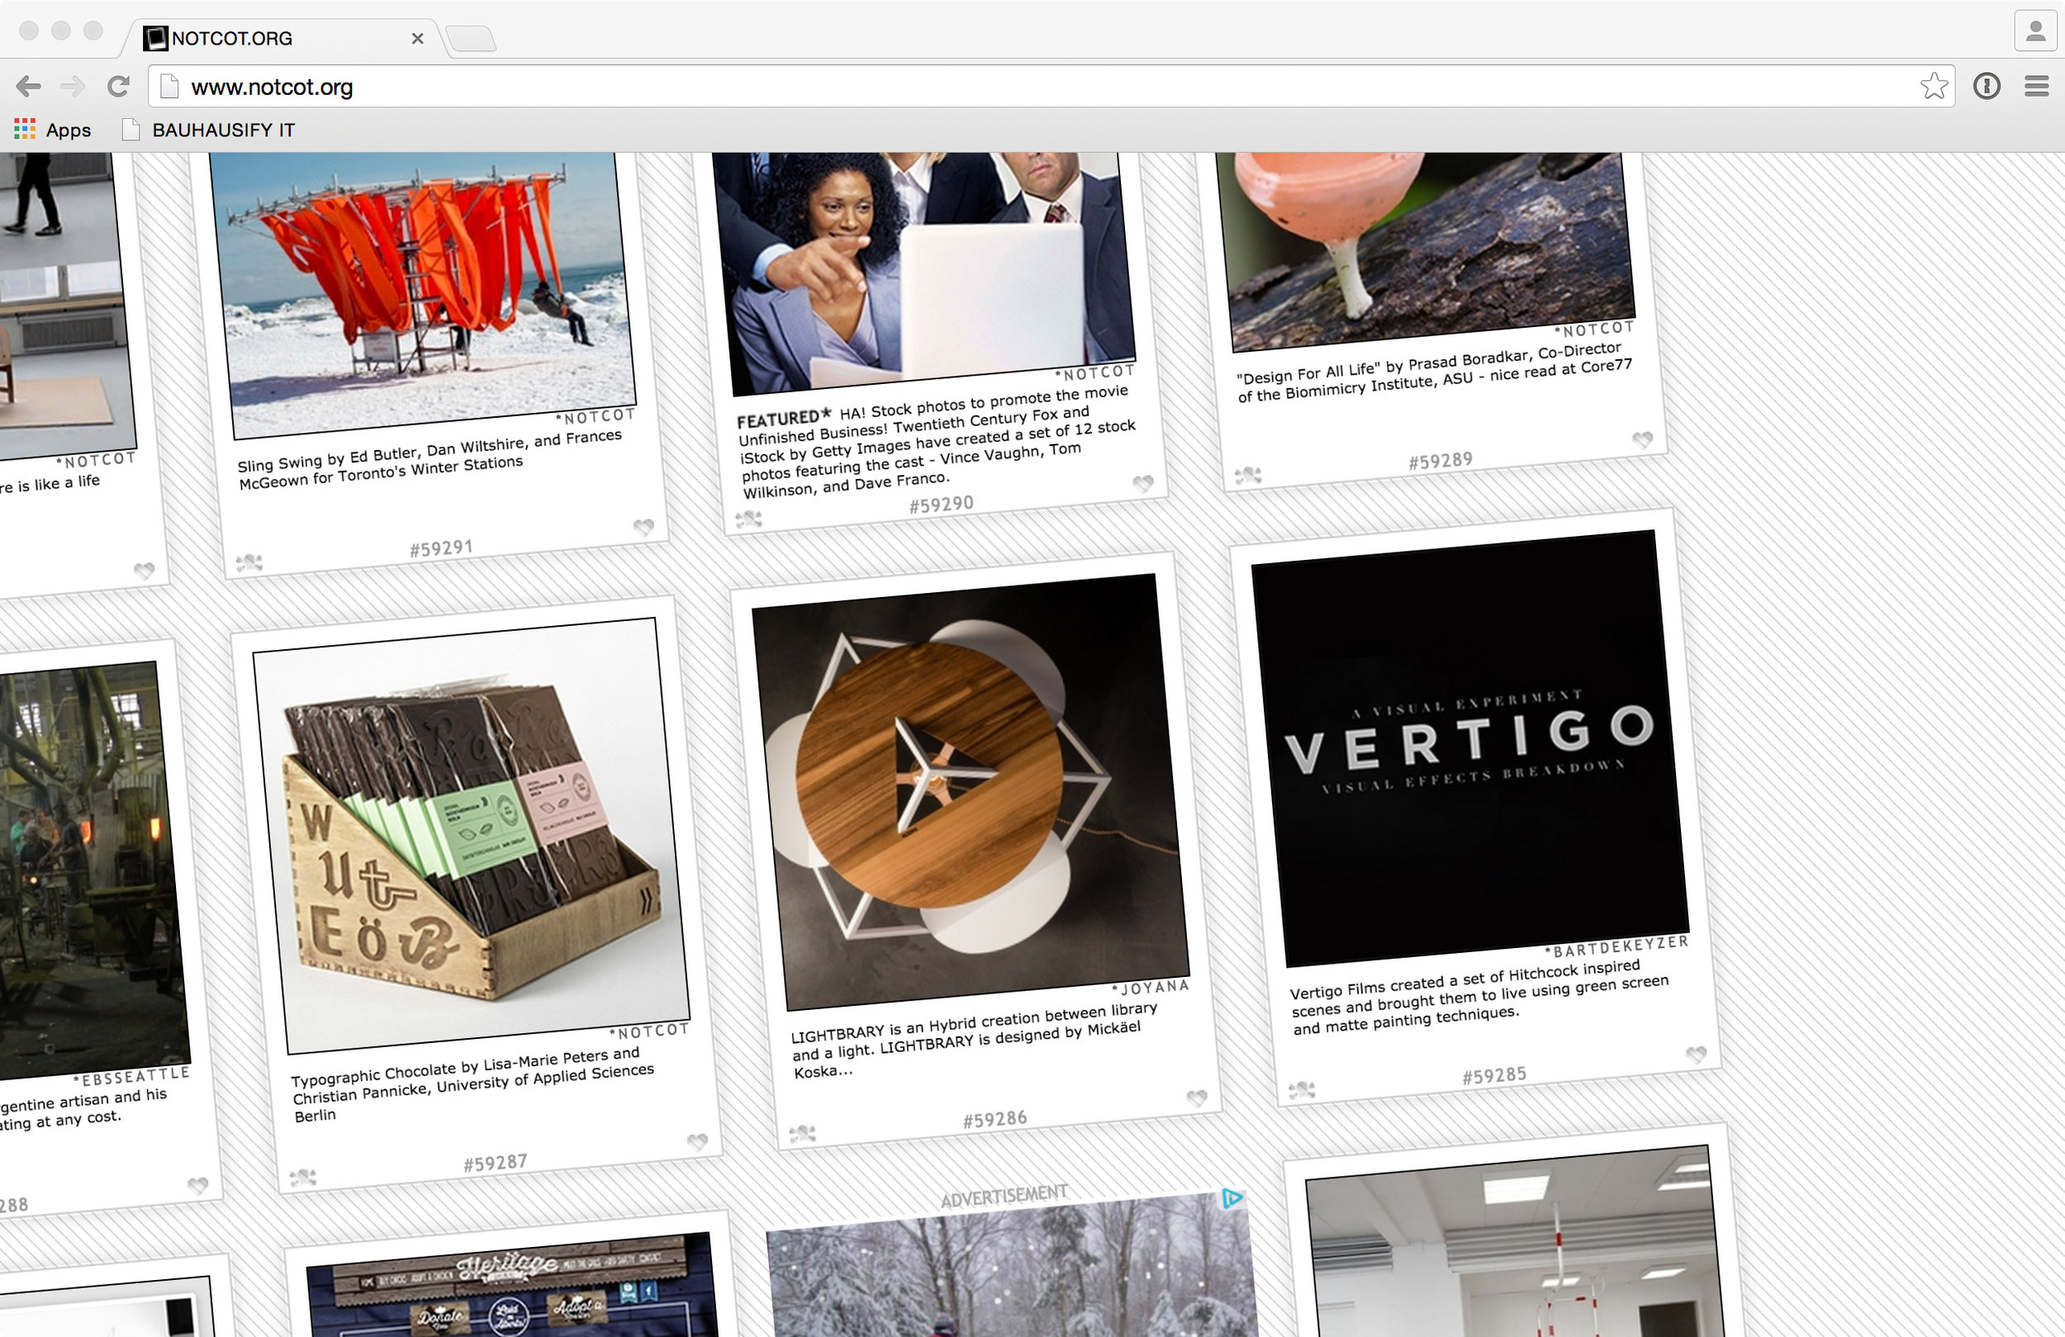Open the VERTIGO visual effects image
This screenshot has width=2065, height=1337.
1469,748
